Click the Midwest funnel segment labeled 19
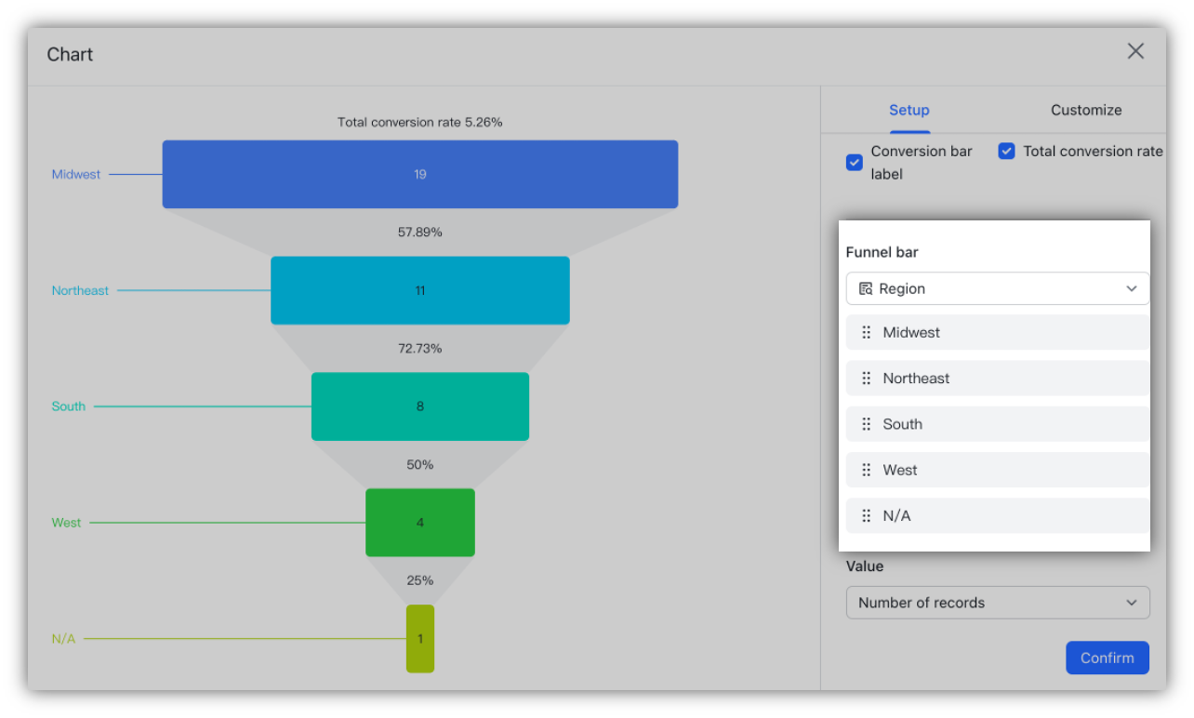Viewport: 1194px width, 718px height. click(419, 173)
